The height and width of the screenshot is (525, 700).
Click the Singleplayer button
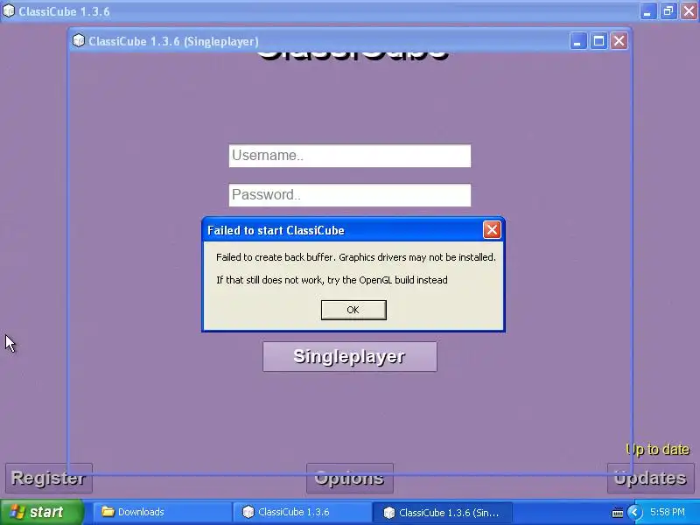tap(349, 357)
